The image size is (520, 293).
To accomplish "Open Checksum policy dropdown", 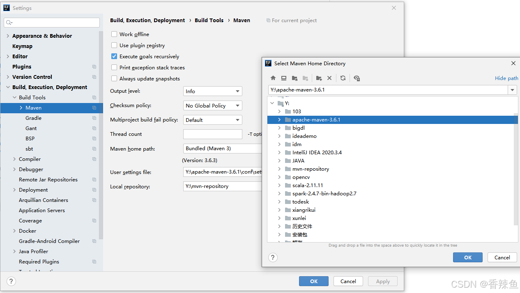I will point(213,105).
